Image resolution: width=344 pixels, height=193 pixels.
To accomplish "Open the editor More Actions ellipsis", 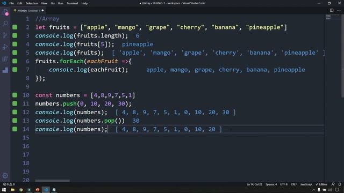I will click(x=339, y=10).
